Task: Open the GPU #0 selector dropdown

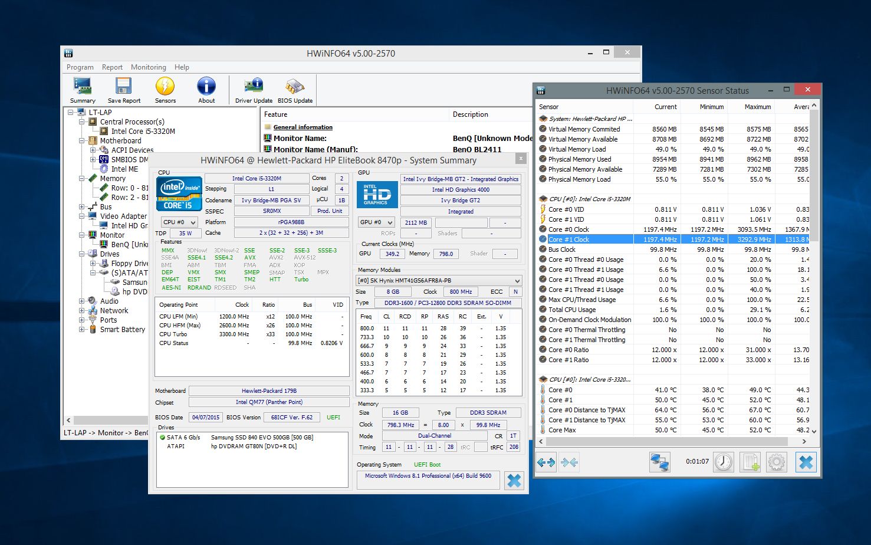Action: point(376,222)
